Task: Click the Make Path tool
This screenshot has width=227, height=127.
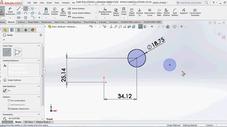Action: (159, 12)
